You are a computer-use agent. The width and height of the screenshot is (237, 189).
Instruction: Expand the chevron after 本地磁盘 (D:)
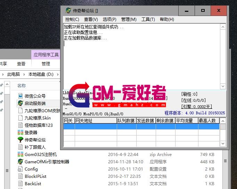[58, 74]
